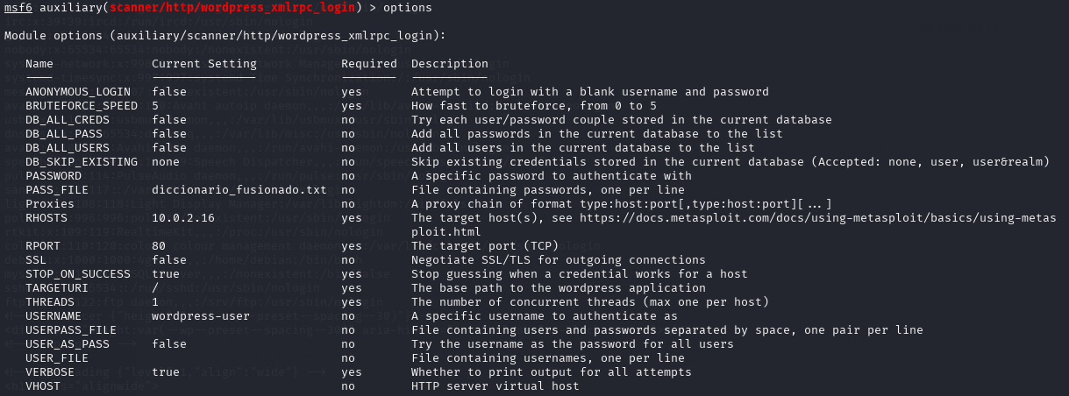Click the RHOSTS value 10.0.2.16

(183, 218)
